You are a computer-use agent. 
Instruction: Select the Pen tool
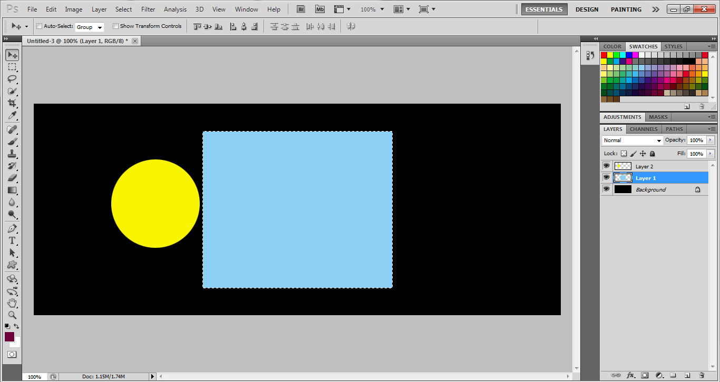point(12,228)
